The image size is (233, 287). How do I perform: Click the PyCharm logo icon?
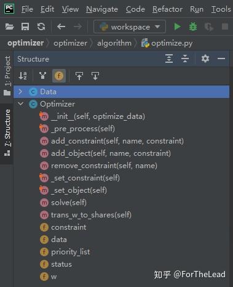9,9
